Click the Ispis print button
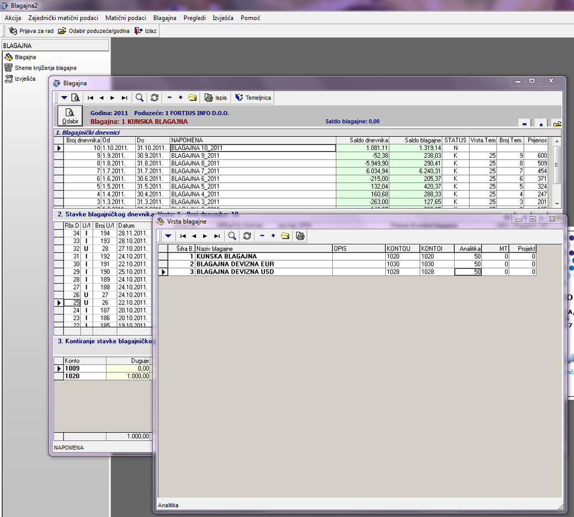574x517 pixels. [216, 98]
